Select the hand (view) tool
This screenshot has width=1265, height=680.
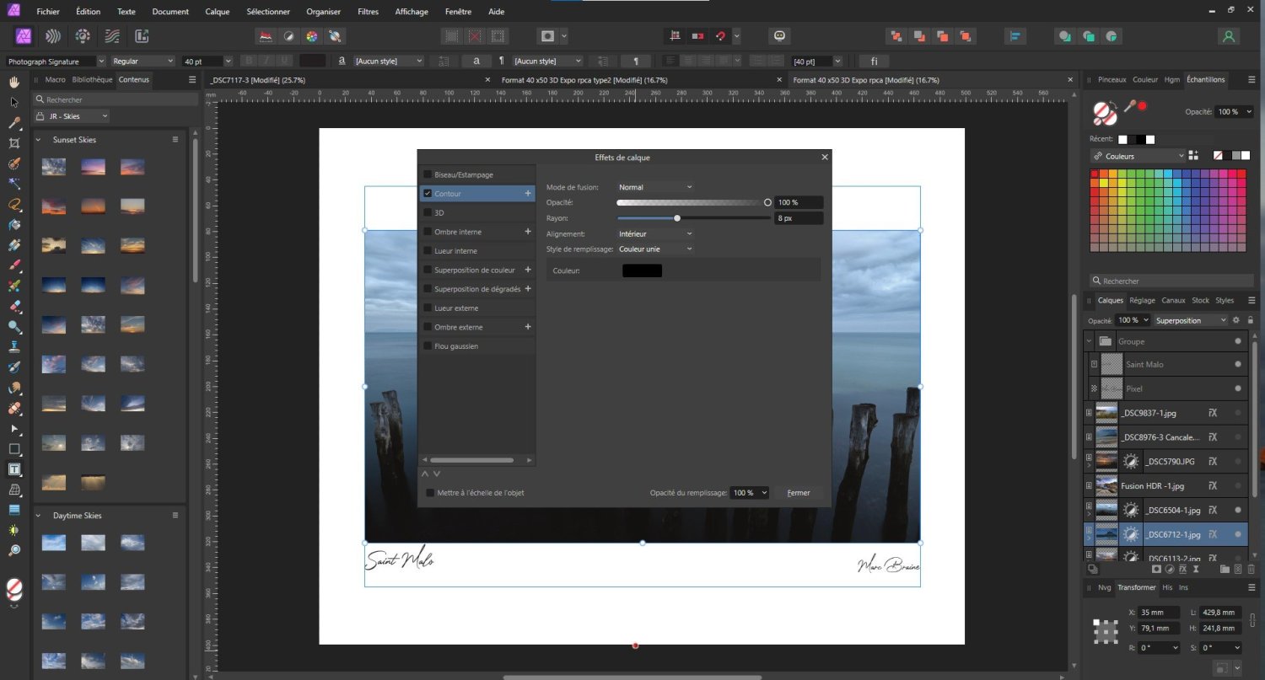point(14,82)
